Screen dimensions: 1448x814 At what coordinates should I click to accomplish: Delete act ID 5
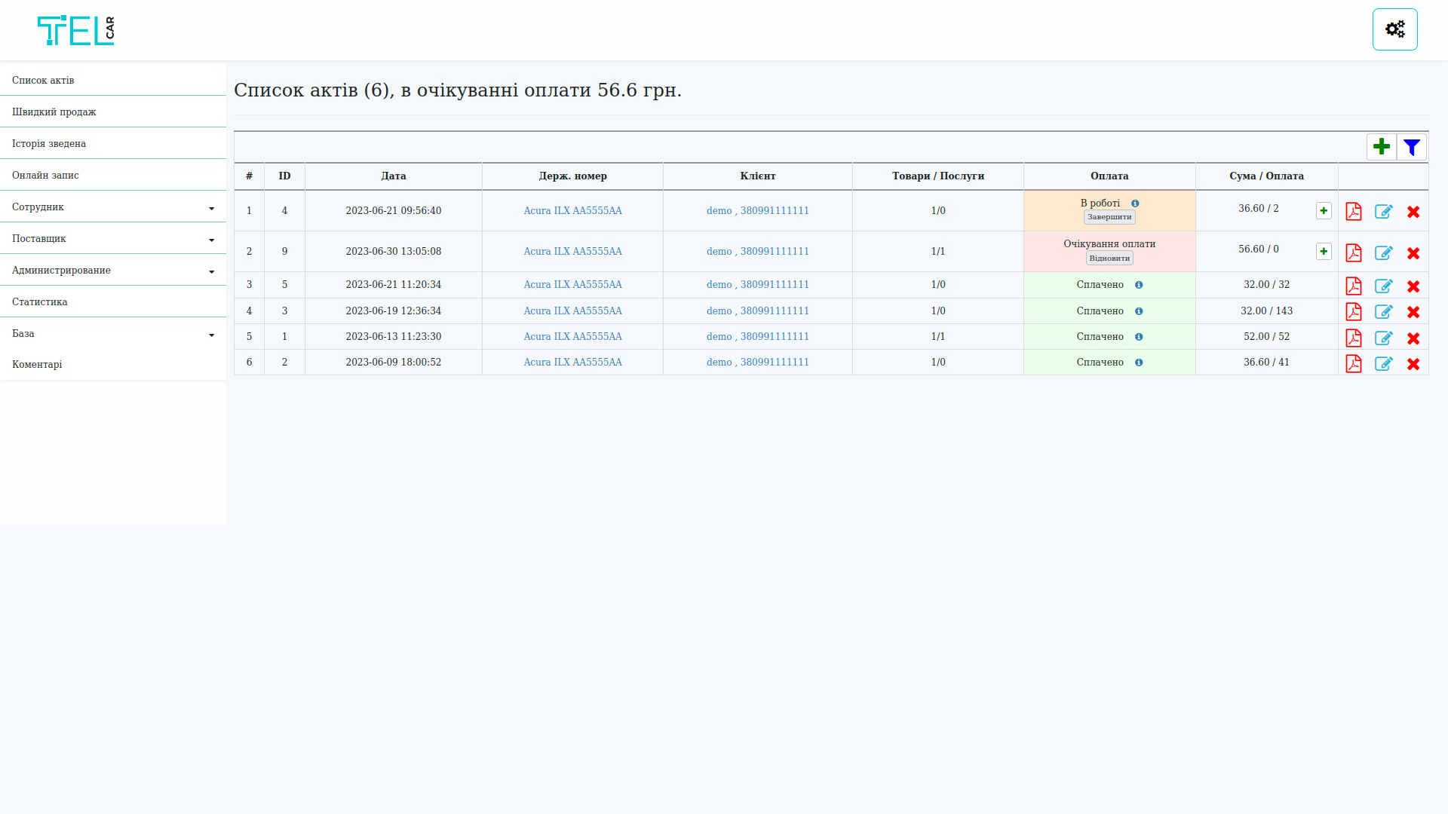point(1413,286)
